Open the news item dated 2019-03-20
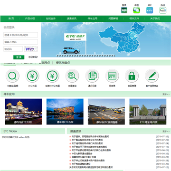The image size is (171, 171). pos(84,157)
